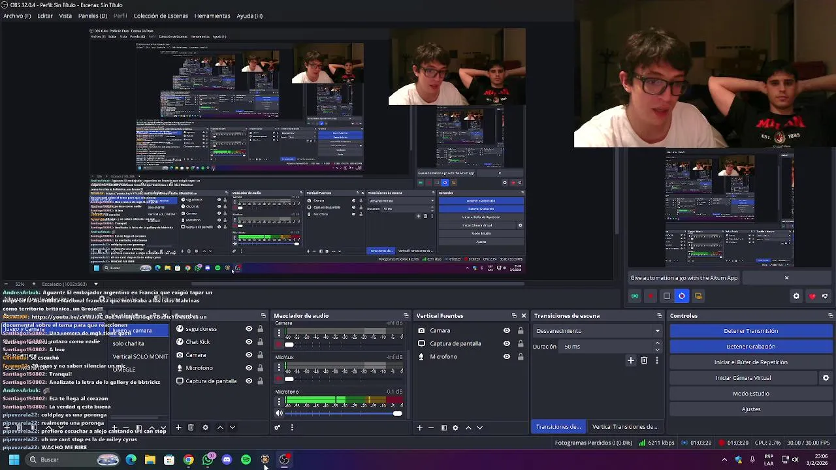Image resolution: width=836 pixels, height=470 pixels.
Task: Hide the Chat Kick source
Action: tap(249, 342)
